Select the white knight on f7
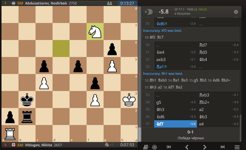The width and height of the screenshot is (246, 150). (95, 31)
